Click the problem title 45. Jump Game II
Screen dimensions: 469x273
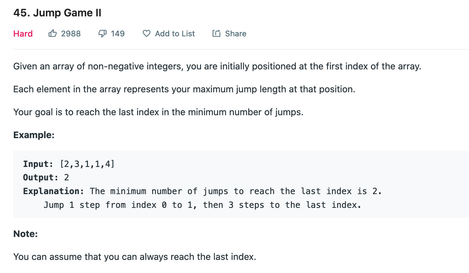(57, 13)
